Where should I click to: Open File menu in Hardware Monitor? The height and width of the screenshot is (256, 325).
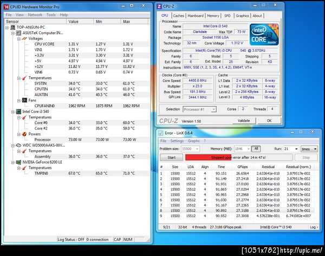click(x=9, y=15)
